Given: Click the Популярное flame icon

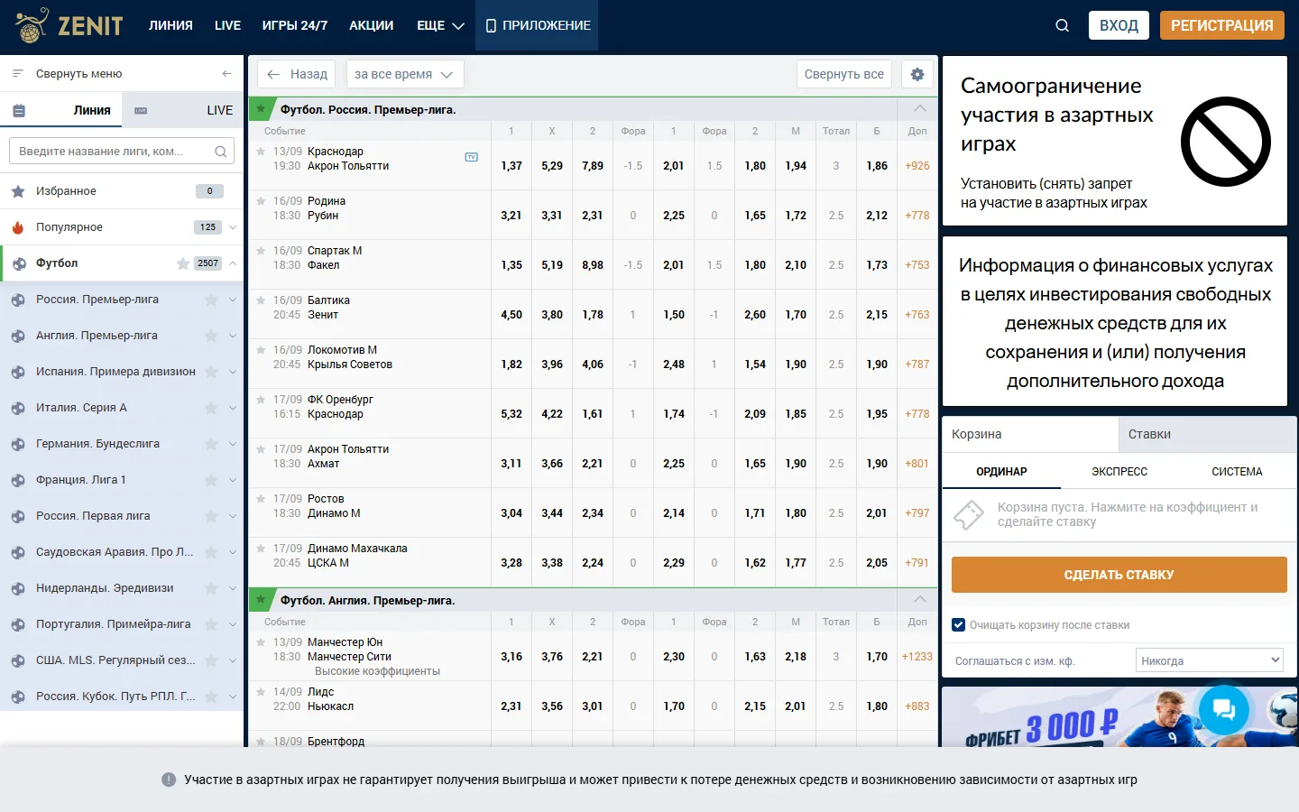Looking at the screenshot, I should pyautogui.click(x=18, y=227).
